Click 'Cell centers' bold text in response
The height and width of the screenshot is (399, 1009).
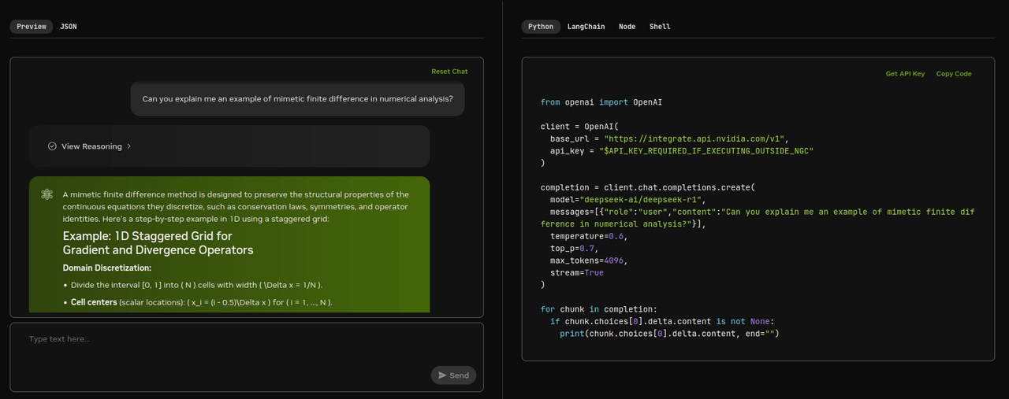[94, 302]
